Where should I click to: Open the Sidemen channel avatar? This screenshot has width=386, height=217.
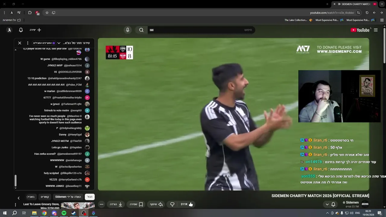365,204
